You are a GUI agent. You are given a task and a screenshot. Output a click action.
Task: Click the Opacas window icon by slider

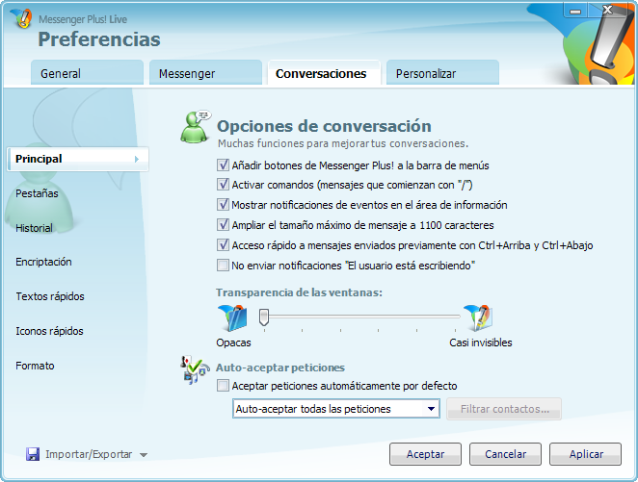(233, 317)
